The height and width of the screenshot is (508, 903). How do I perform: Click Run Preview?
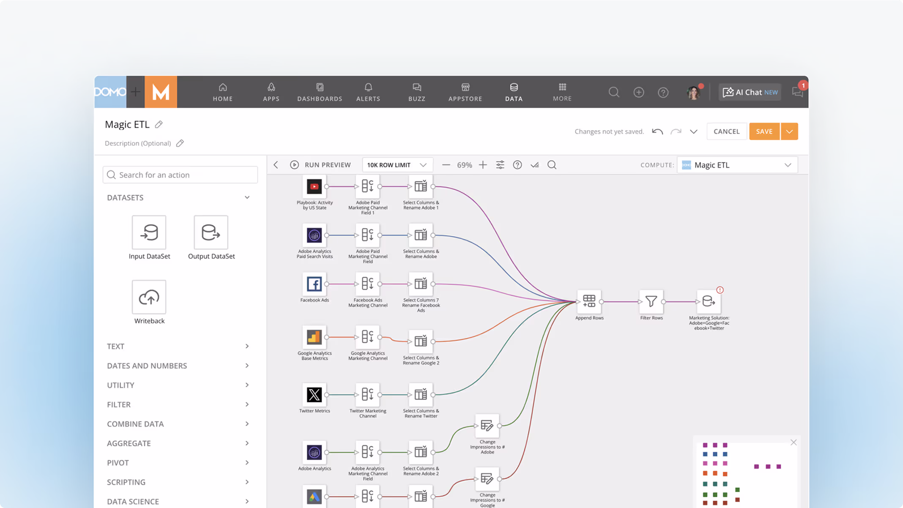[320, 165]
